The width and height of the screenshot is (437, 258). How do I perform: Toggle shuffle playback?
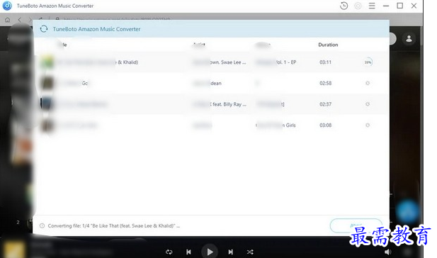pos(250,252)
